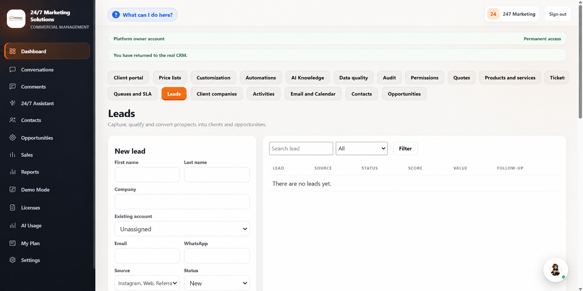Click the 24/7 Assistant sparkle icon
Viewport: 583px width, 291px height.
[12, 103]
